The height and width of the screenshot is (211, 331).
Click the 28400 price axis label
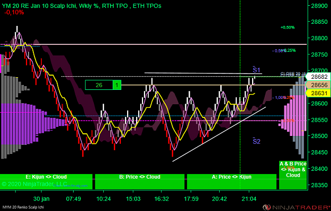point(319,169)
